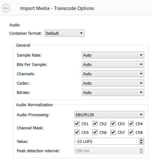Viewport: 152px width, 160px height.
Task: Choose a codec from the Codec dropdown
Action: tap(113, 83)
